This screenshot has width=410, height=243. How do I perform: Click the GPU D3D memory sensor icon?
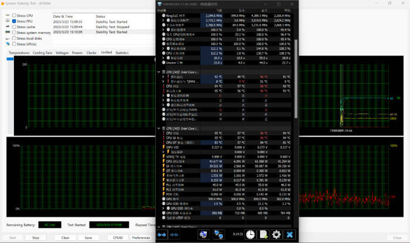163,213
